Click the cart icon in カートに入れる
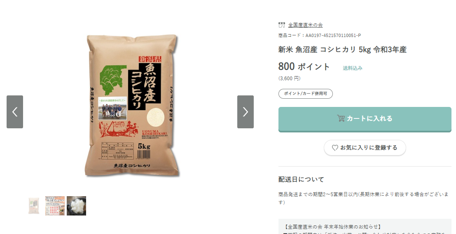Image resolution: width=456 pixels, height=234 pixels. pos(341,118)
